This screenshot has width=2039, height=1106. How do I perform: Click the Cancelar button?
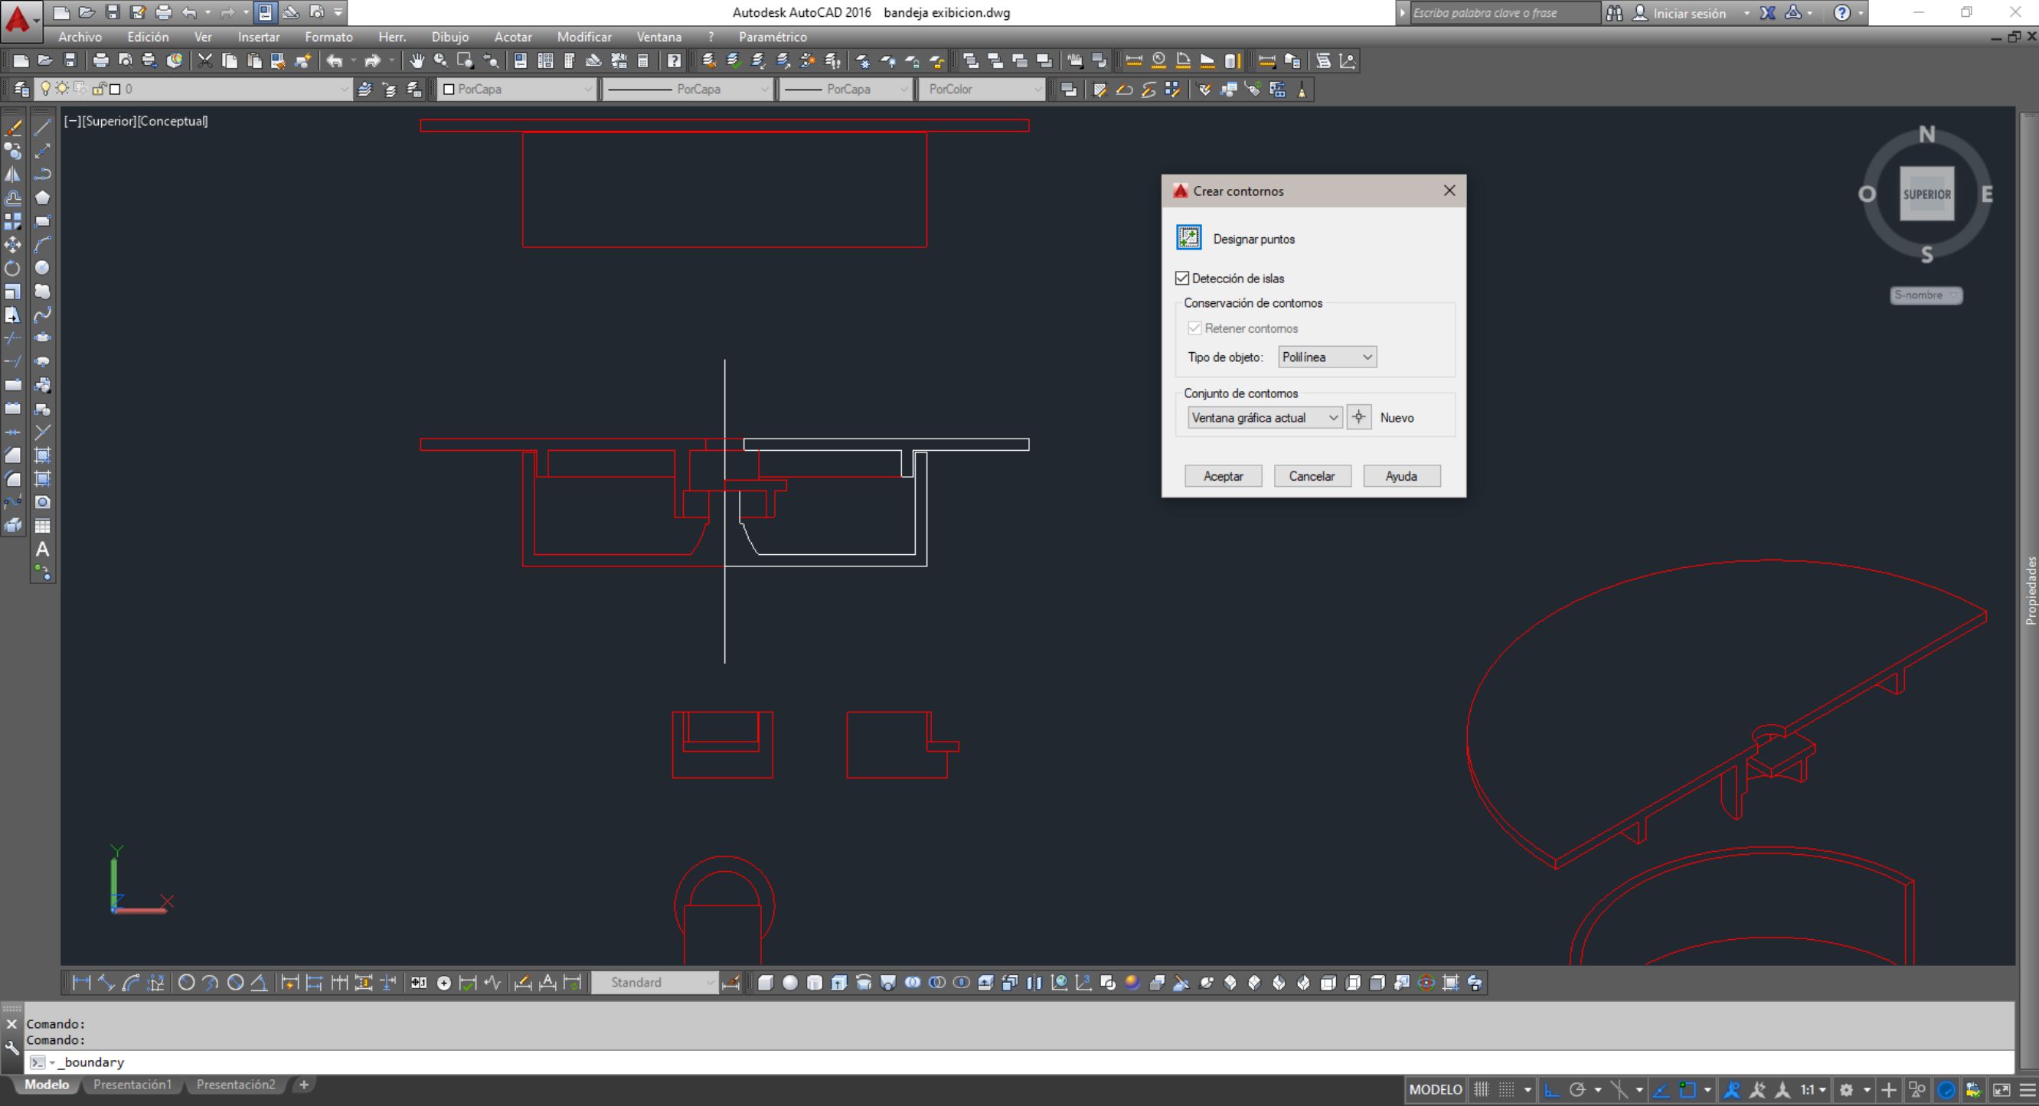pos(1311,475)
